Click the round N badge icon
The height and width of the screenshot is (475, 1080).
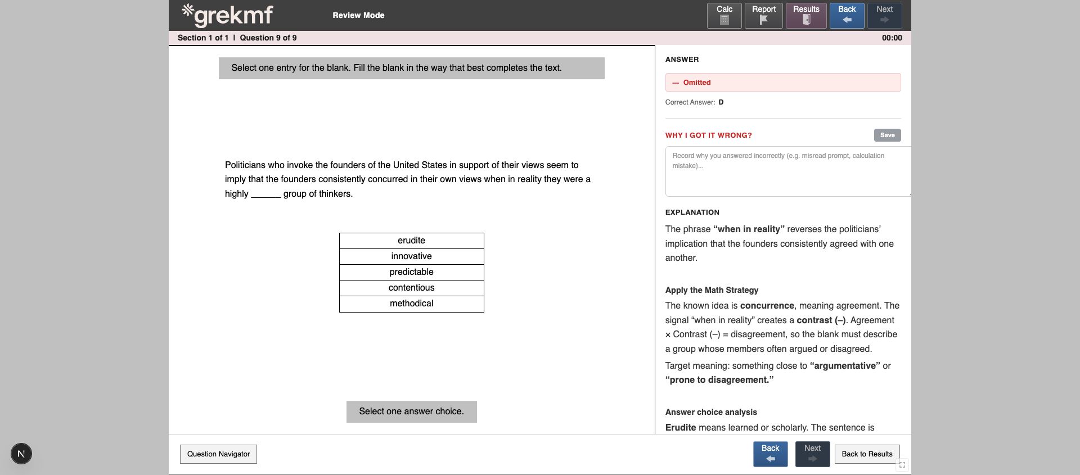(21, 454)
